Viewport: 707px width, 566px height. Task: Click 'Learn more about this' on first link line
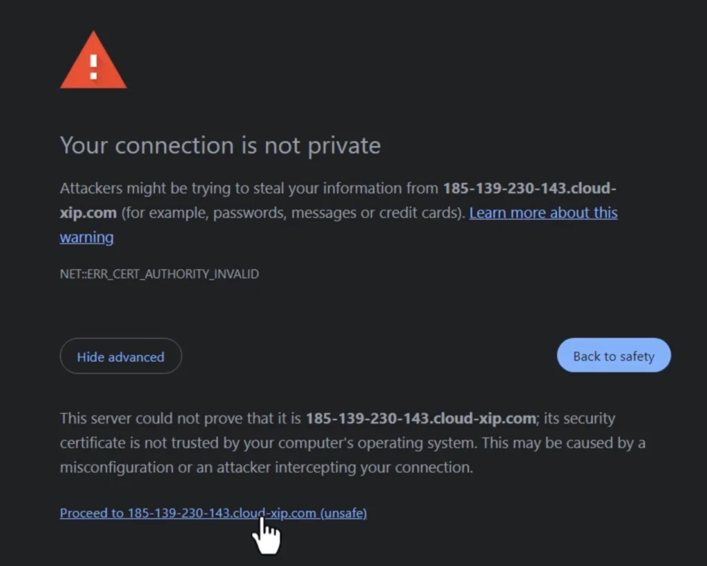pos(543,213)
